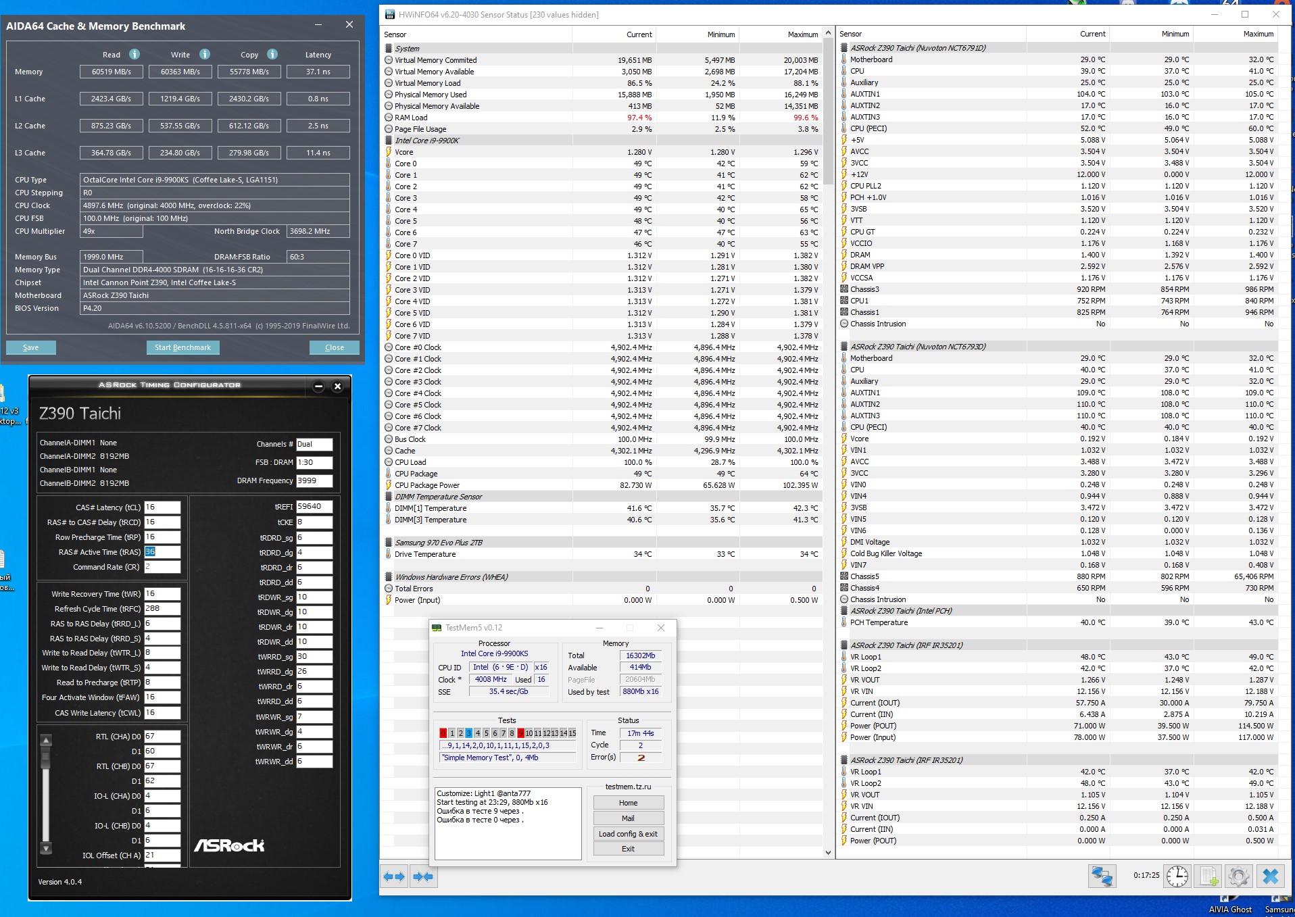Click the logging sheet icon with plus in HWiNFO
Screen dimensions: 1295x917
(1208, 876)
